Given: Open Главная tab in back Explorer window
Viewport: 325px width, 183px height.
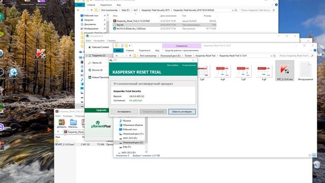Looking at the screenshot, I should pyautogui.click(x=91, y=5).
